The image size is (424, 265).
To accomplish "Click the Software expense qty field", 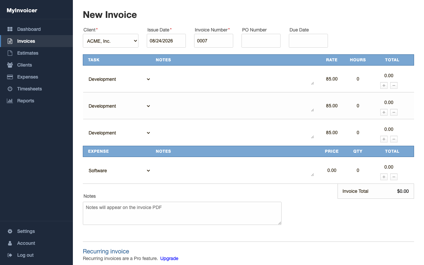I will coord(358,170).
